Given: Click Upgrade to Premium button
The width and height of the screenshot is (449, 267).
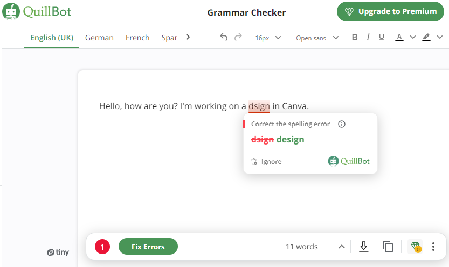Looking at the screenshot, I should coord(390,11).
